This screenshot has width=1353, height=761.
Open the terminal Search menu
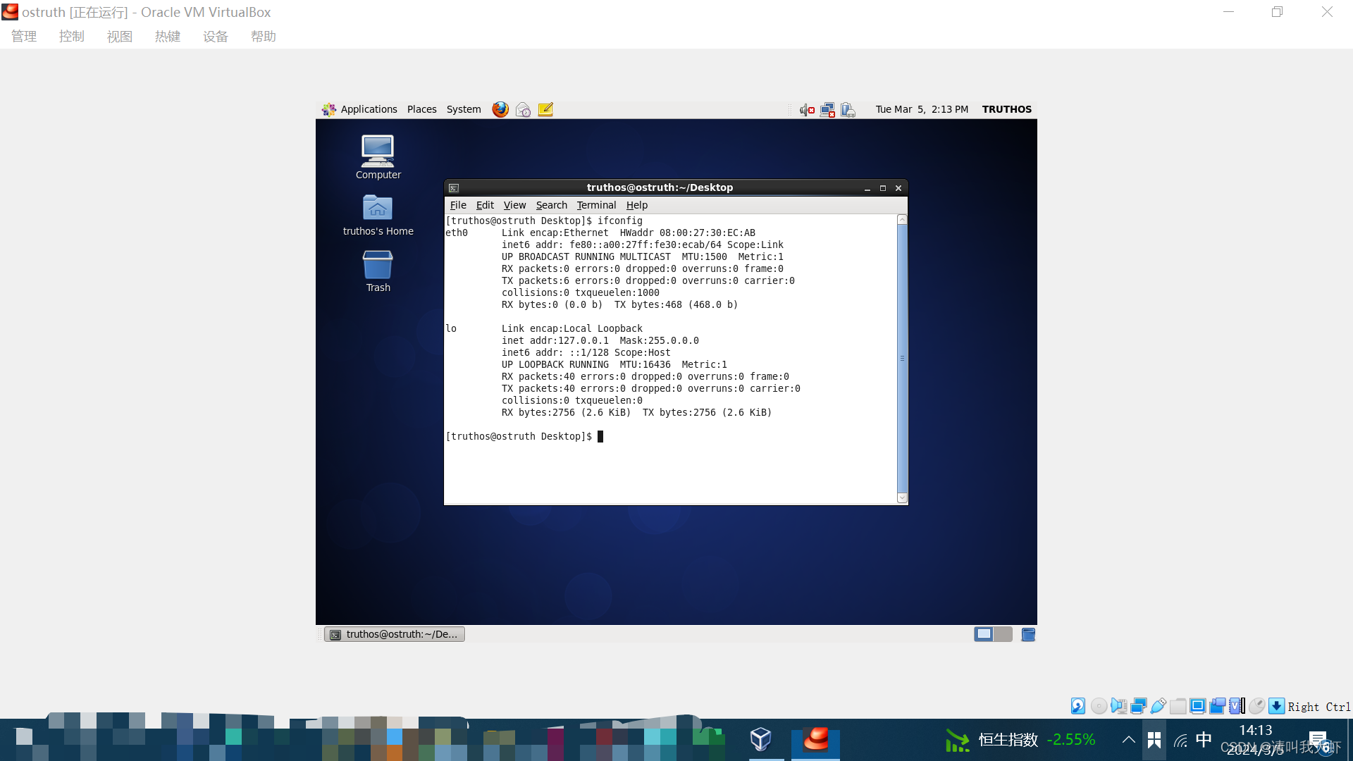click(551, 205)
